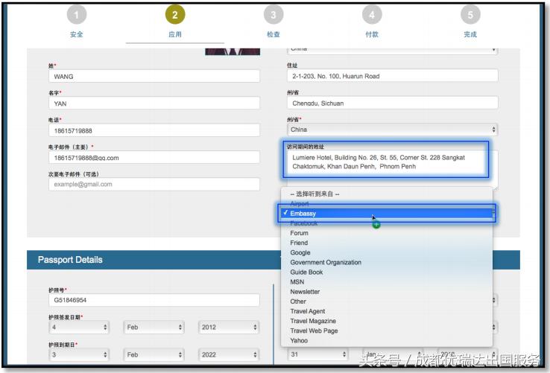Edit the Lumiere Hotel visit address box
The width and height of the screenshot is (550, 373).
(x=393, y=169)
